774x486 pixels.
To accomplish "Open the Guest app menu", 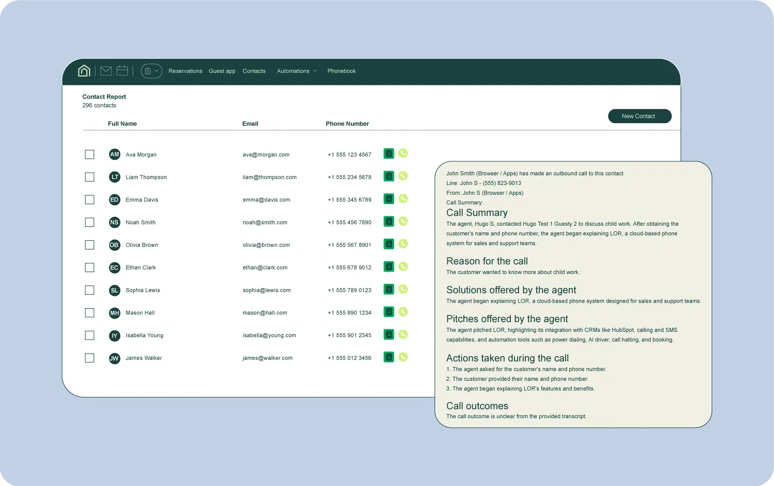I will (222, 71).
